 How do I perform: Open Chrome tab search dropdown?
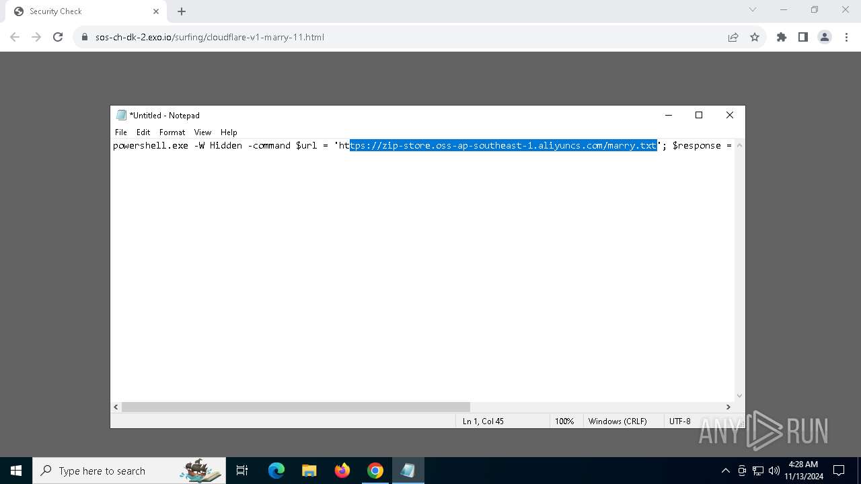753,10
